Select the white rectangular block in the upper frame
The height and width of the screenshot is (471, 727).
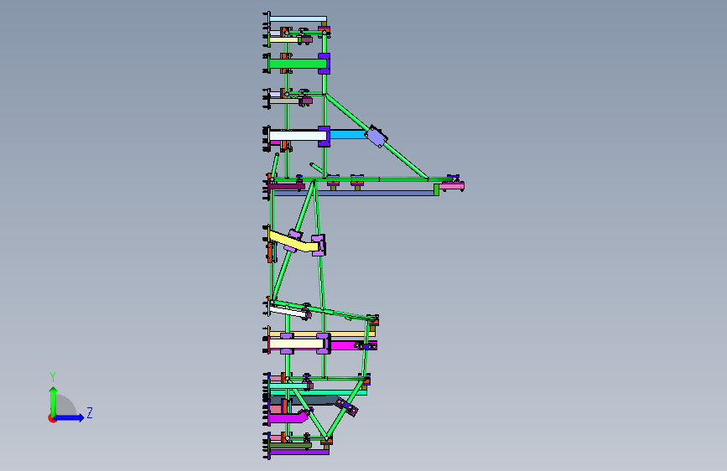[x=298, y=136]
